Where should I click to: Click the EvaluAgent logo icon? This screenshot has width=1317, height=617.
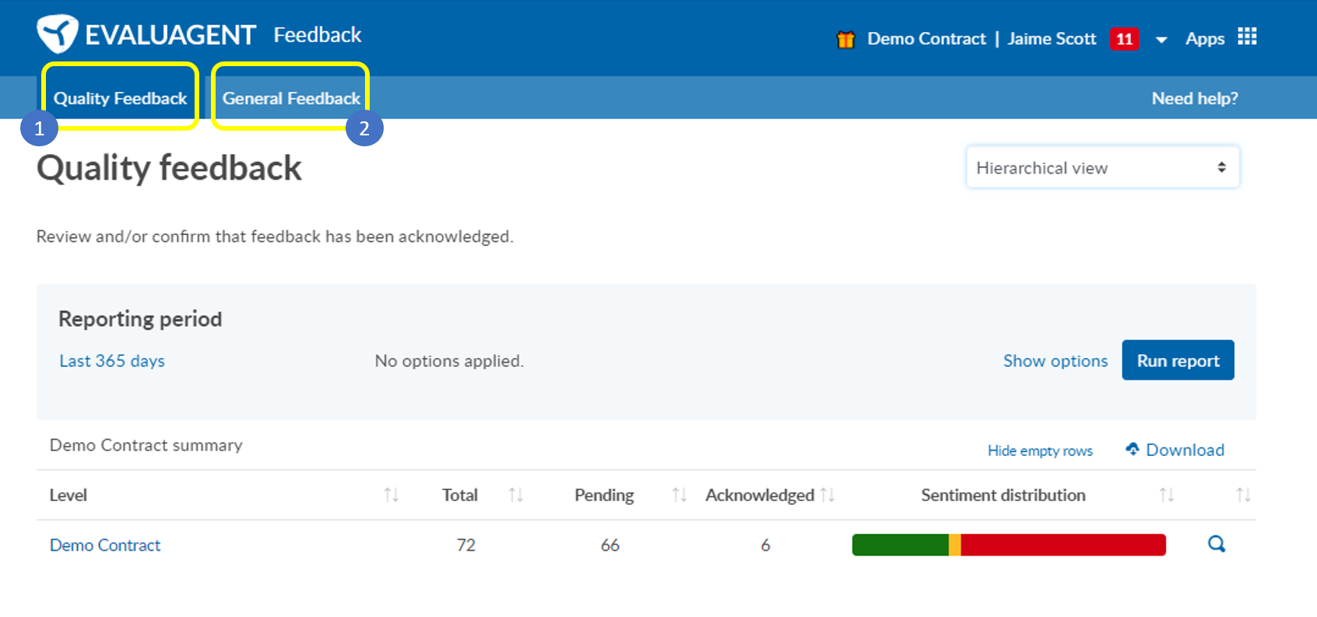pyautogui.click(x=57, y=33)
